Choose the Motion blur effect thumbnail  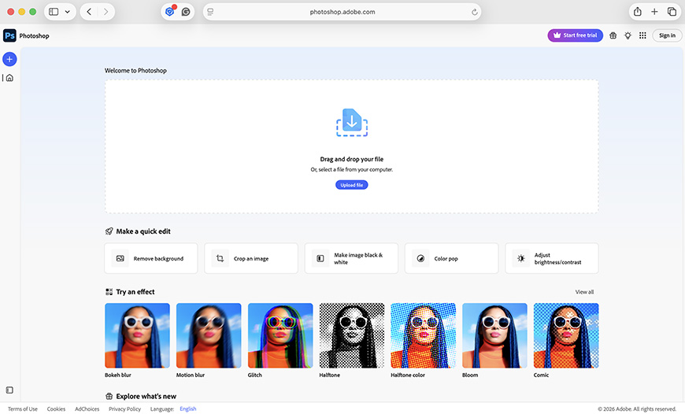point(209,335)
